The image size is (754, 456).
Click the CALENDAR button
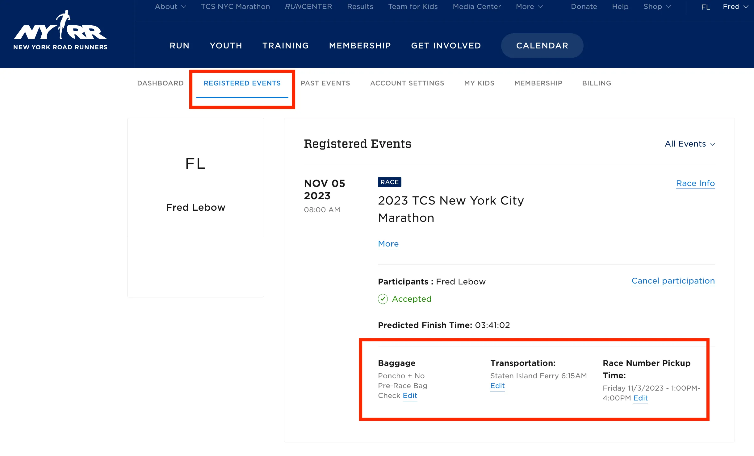coord(542,46)
